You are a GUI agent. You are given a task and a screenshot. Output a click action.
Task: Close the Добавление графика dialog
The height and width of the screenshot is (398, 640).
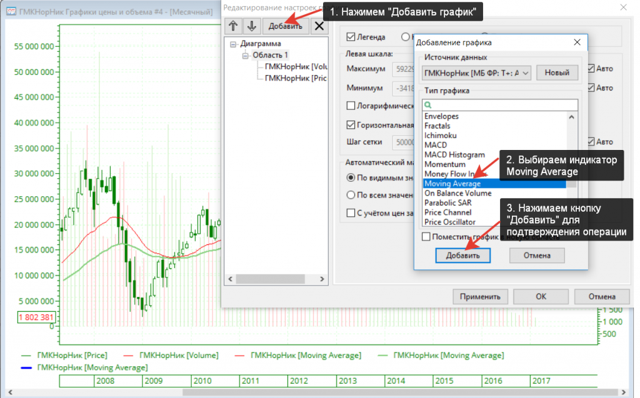(577, 42)
